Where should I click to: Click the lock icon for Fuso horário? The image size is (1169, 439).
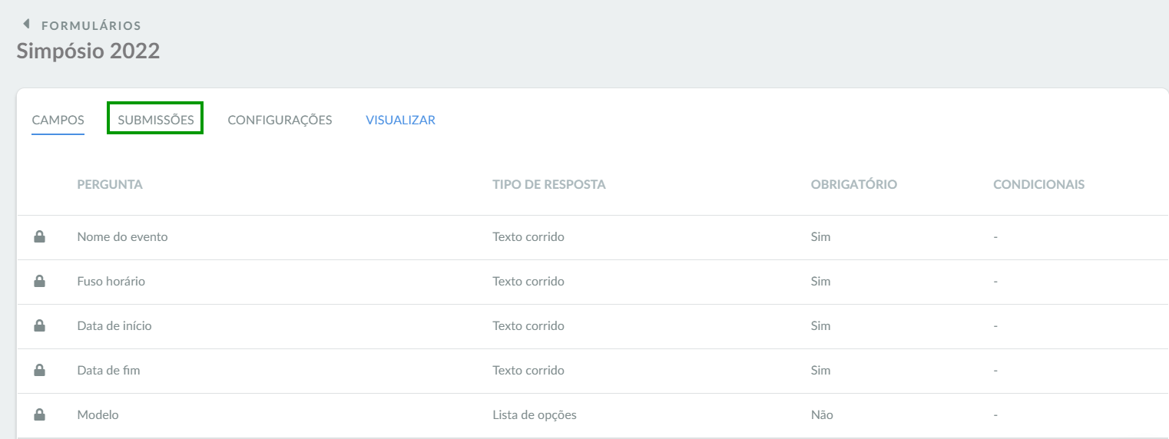[x=40, y=281]
